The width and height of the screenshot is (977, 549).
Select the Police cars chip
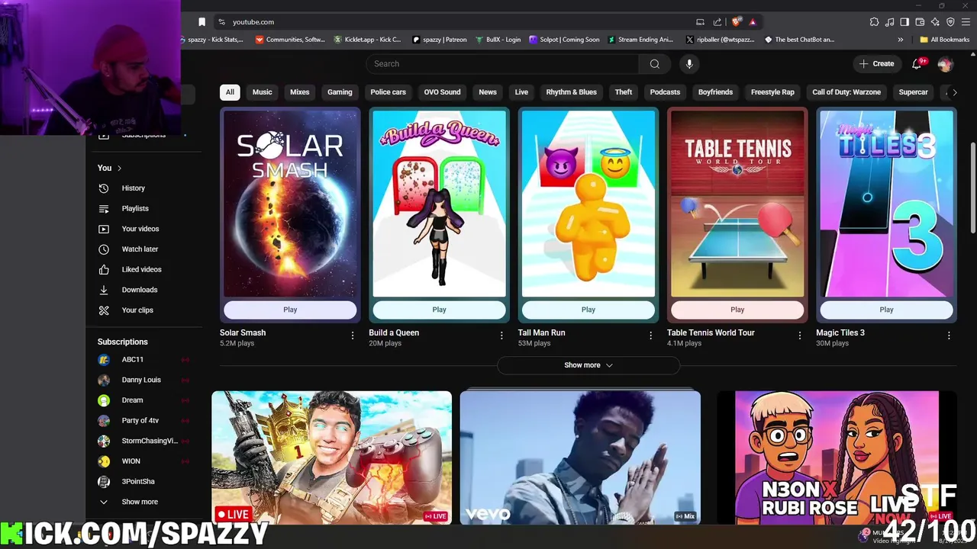[388, 92]
